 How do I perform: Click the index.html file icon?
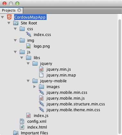click(22, 127)
